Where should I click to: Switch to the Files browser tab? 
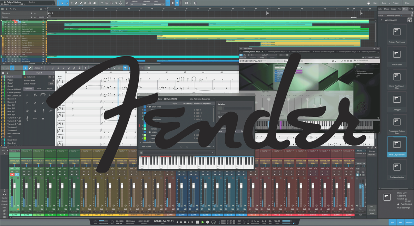[x=400, y=9]
